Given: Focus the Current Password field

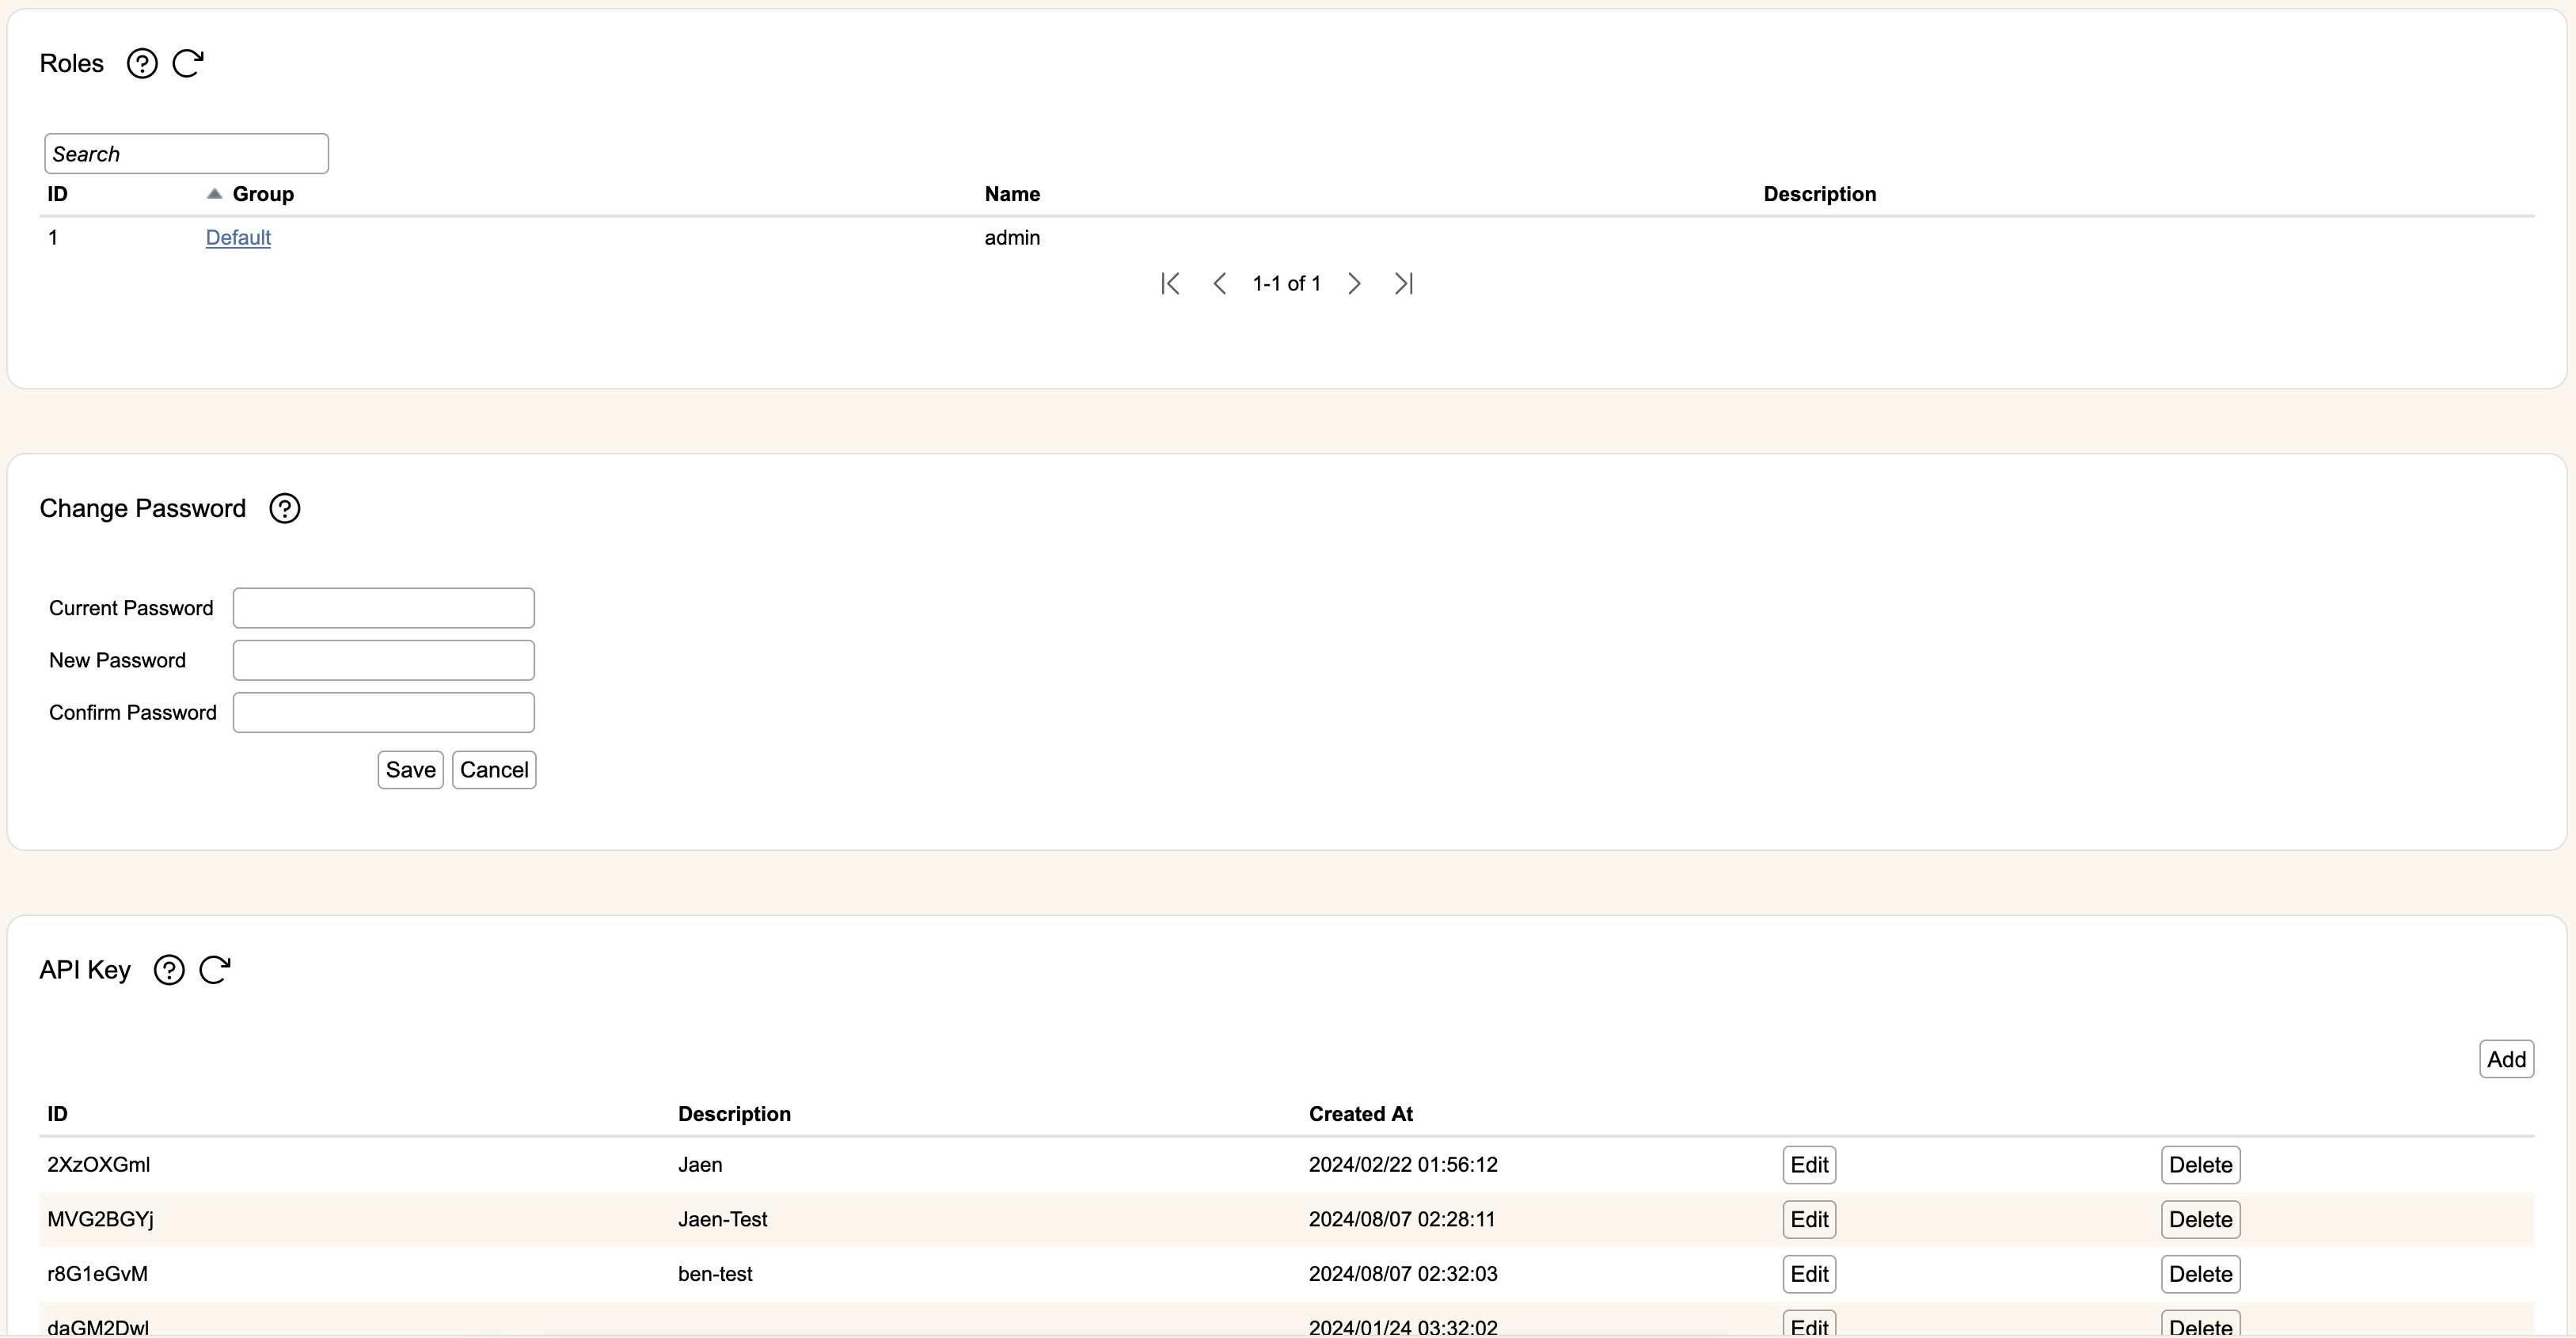Looking at the screenshot, I should pyautogui.click(x=384, y=608).
